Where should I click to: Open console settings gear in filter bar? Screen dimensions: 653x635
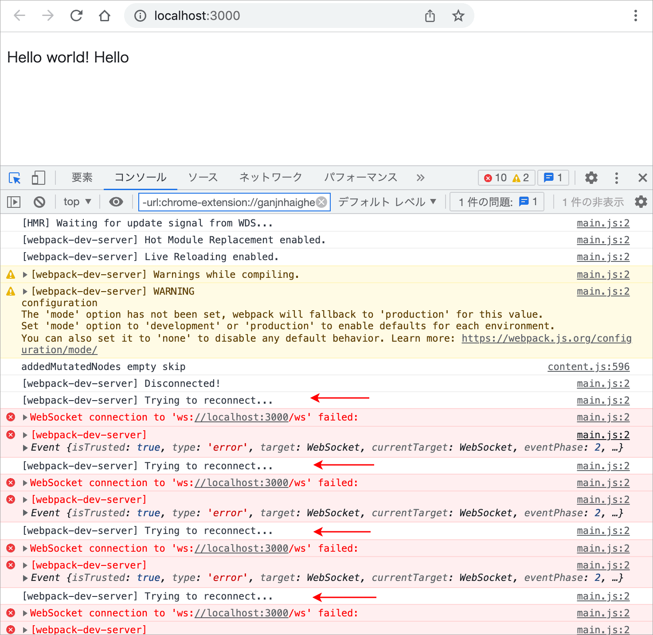(x=641, y=202)
